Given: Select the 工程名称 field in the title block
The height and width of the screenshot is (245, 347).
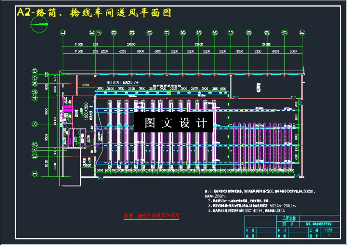Looking at the screenshot, I should (x=290, y=217).
